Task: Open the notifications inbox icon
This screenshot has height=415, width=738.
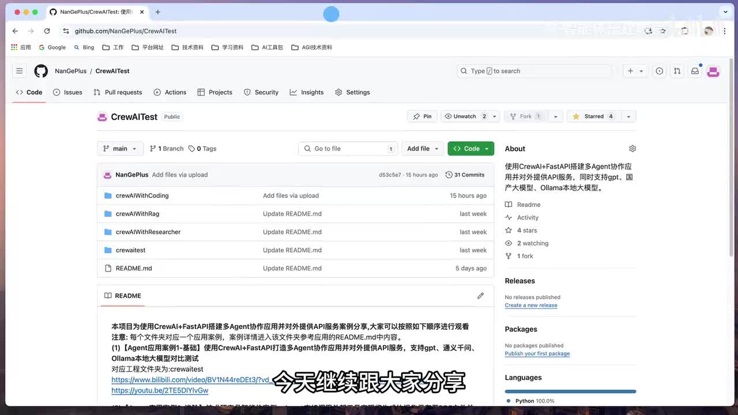Action: pyautogui.click(x=695, y=71)
